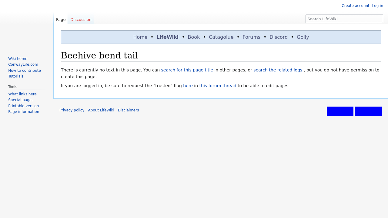Open 'this forum thread' link
The image size is (388, 218).
218,86
